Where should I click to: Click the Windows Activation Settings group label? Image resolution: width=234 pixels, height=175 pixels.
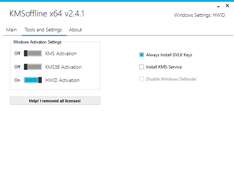coord(37,42)
